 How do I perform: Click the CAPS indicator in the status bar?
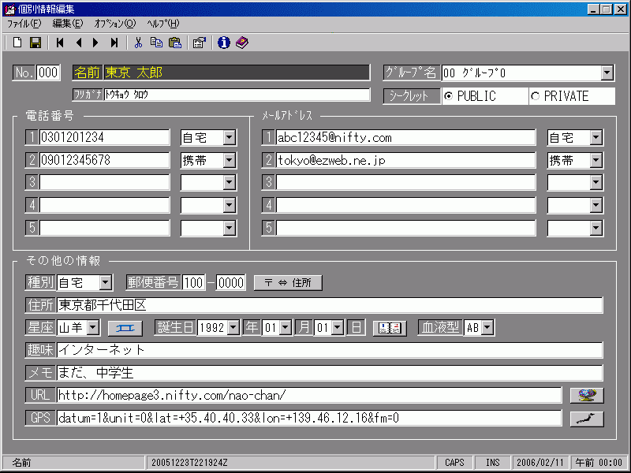(x=454, y=463)
